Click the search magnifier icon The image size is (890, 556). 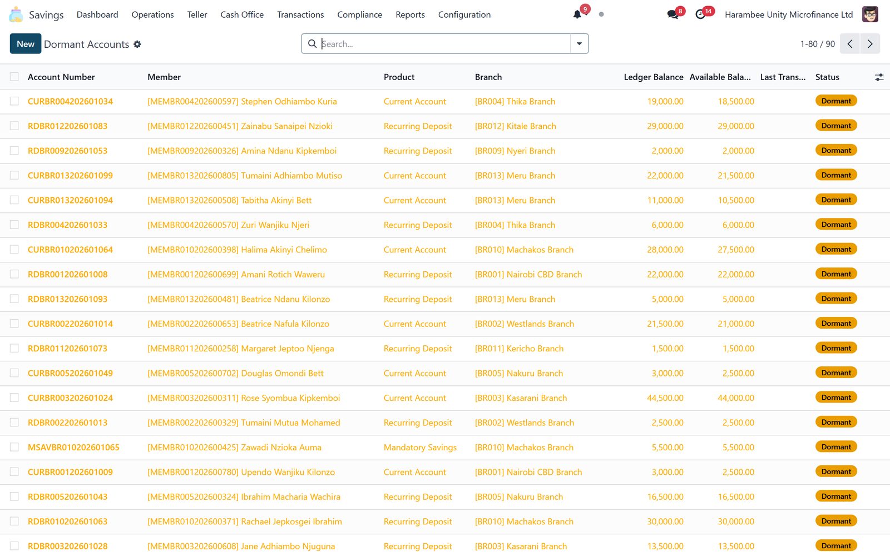pyautogui.click(x=313, y=43)
